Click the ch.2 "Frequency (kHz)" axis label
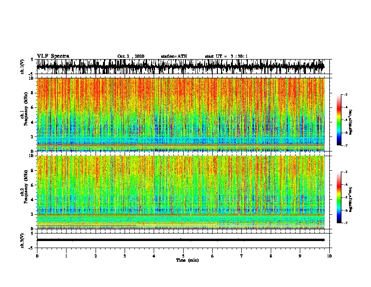The width and height of the screenshot is (371, 287). (26, 187)
